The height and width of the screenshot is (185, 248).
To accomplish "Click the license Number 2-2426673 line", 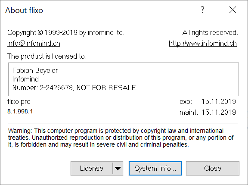I will coord(74,88).
